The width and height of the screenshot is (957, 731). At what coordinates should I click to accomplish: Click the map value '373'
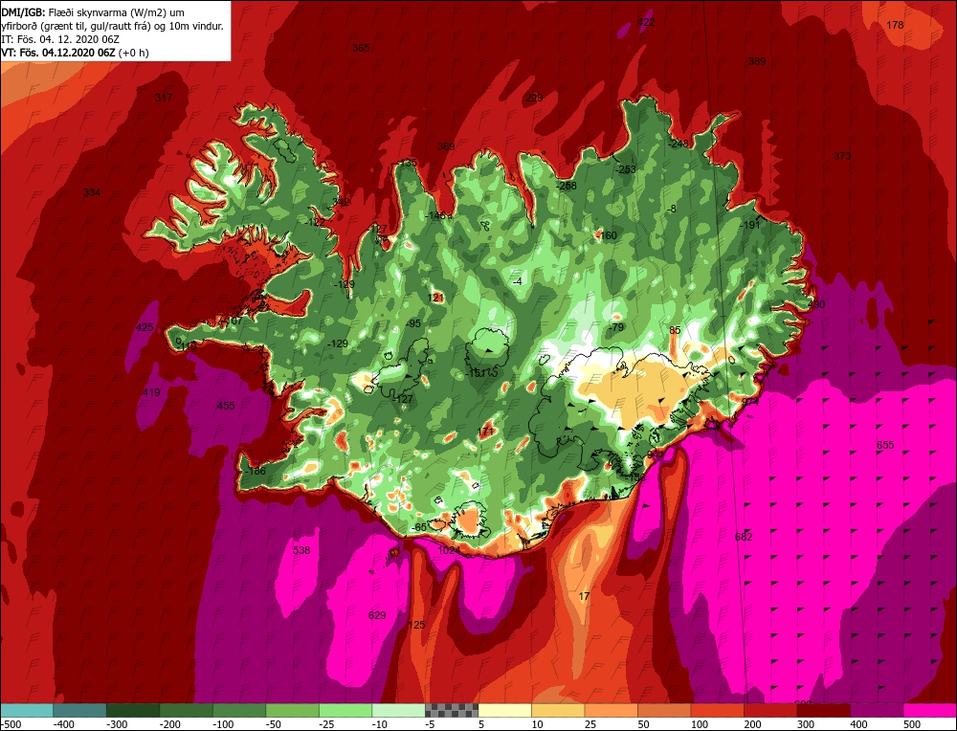click(842, 156)
